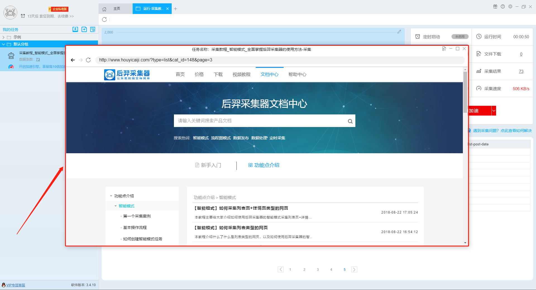Click the document icon in the popup title bar
Viewport: 536px width, 290px height.
444,49
